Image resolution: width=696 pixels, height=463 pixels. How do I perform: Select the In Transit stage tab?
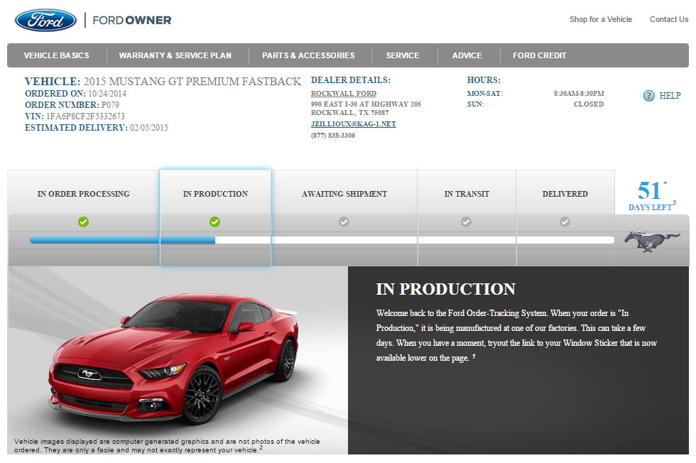[x=467, y=194]
